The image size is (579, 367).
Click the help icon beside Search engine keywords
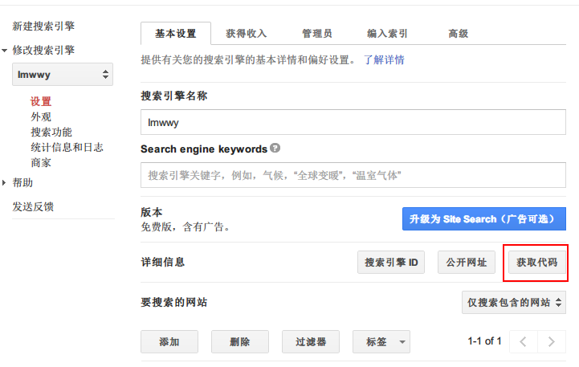pos(275,149)
